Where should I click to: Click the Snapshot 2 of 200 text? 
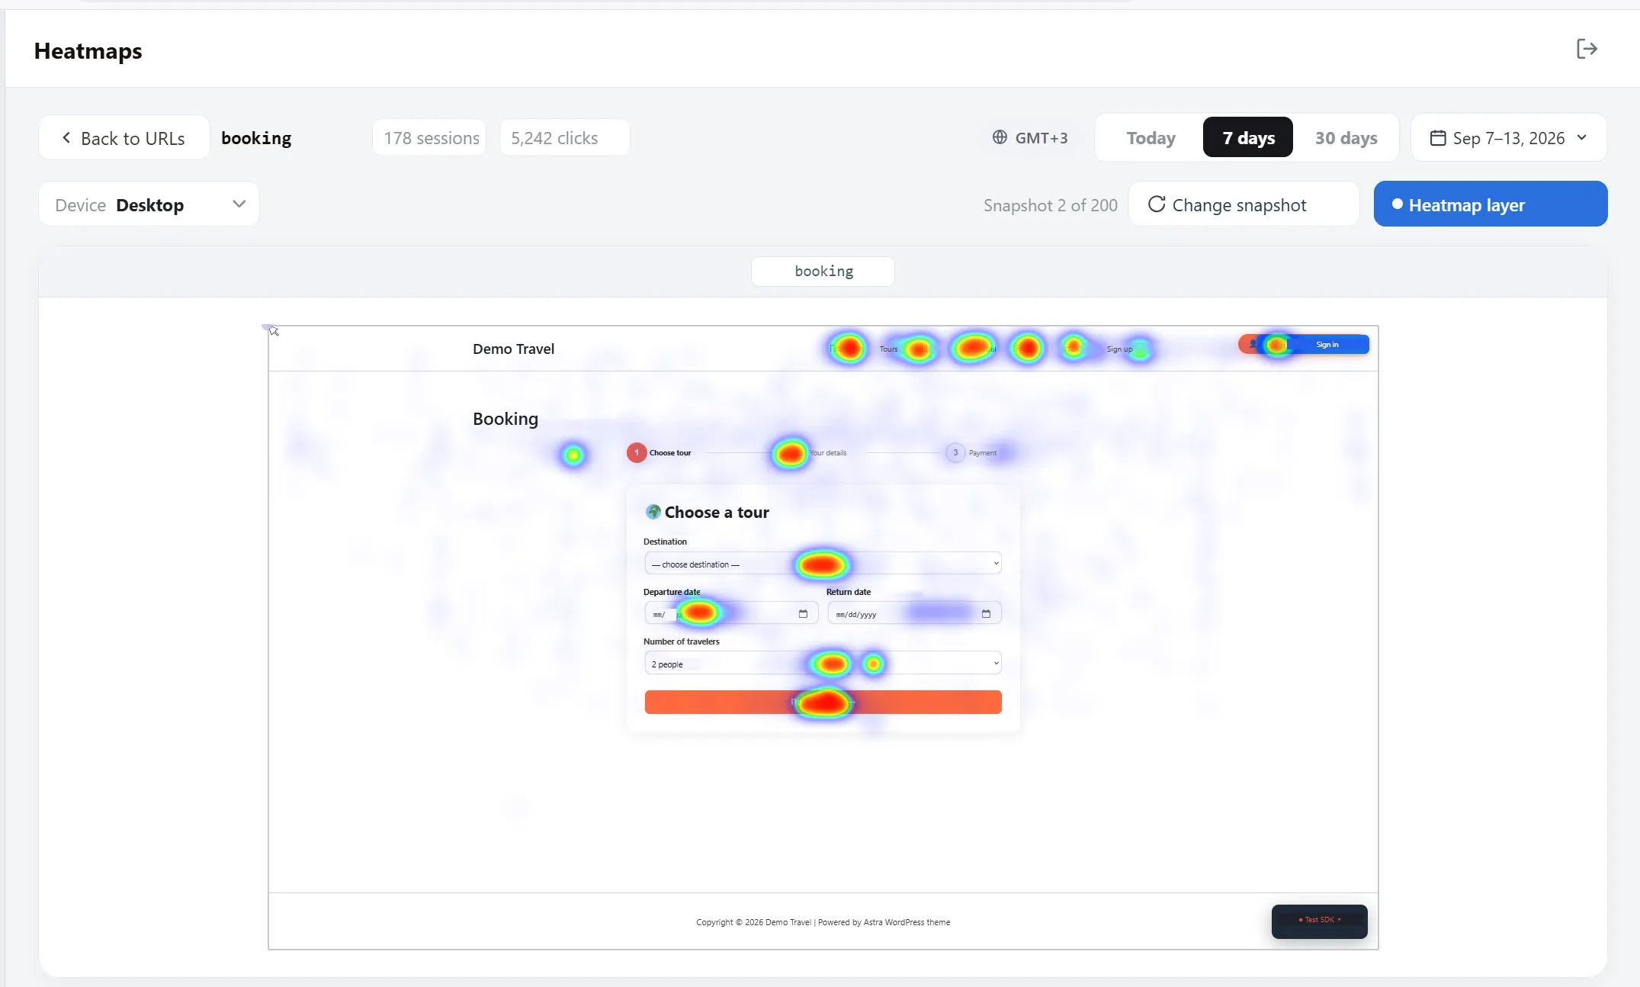[1050, 205]
